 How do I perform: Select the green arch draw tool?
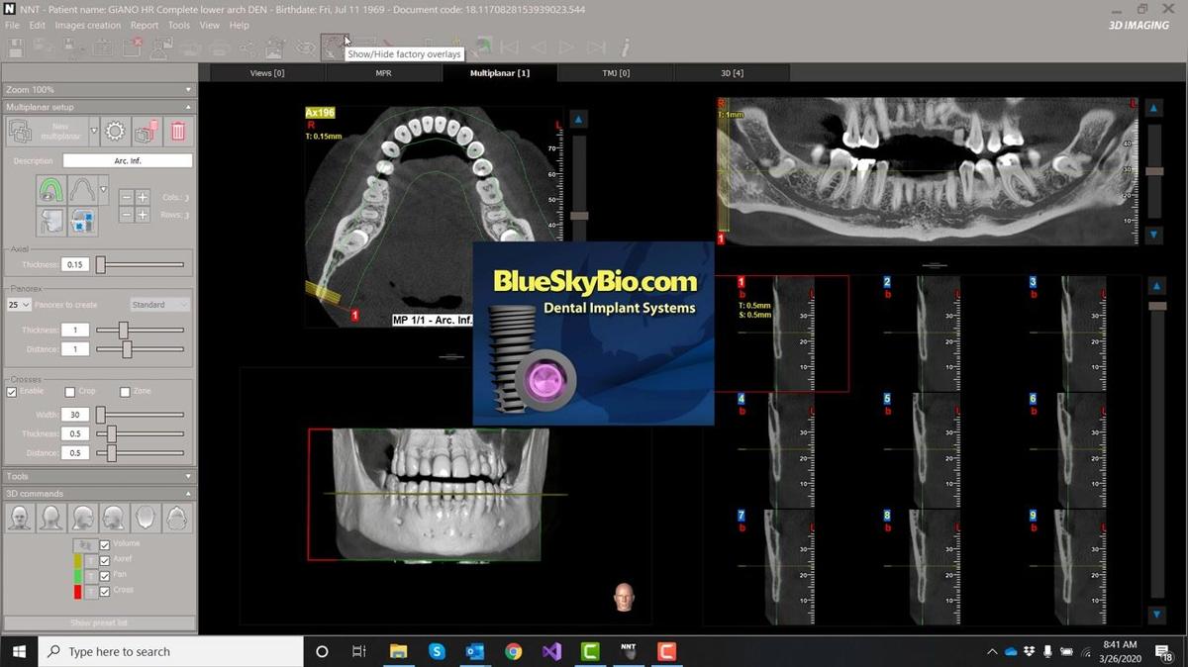51,189
